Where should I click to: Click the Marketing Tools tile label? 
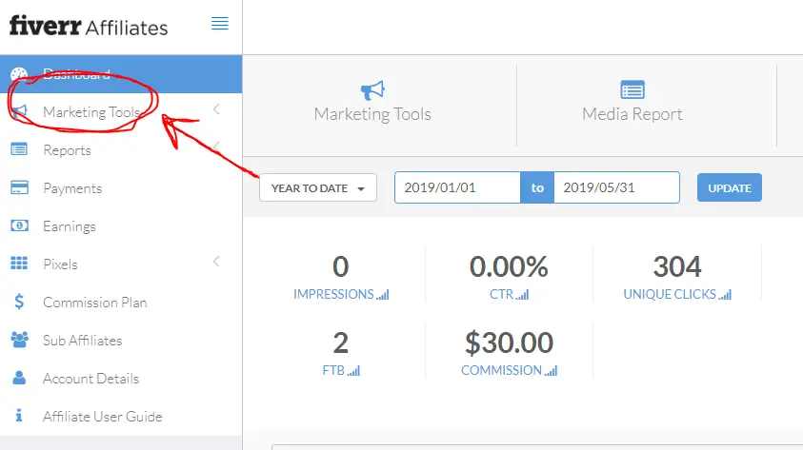[372, 114]
